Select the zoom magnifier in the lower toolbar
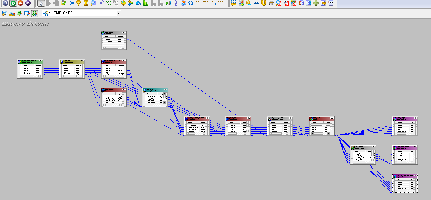This screenshot has width=431, height=200. [4, 13]
